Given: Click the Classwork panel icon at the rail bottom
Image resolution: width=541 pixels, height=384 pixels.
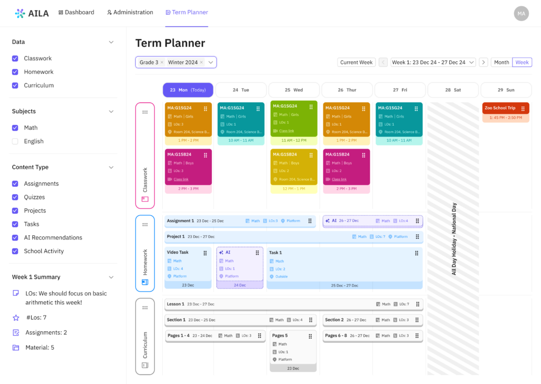Looking at the screenshot, I should 145,199.
